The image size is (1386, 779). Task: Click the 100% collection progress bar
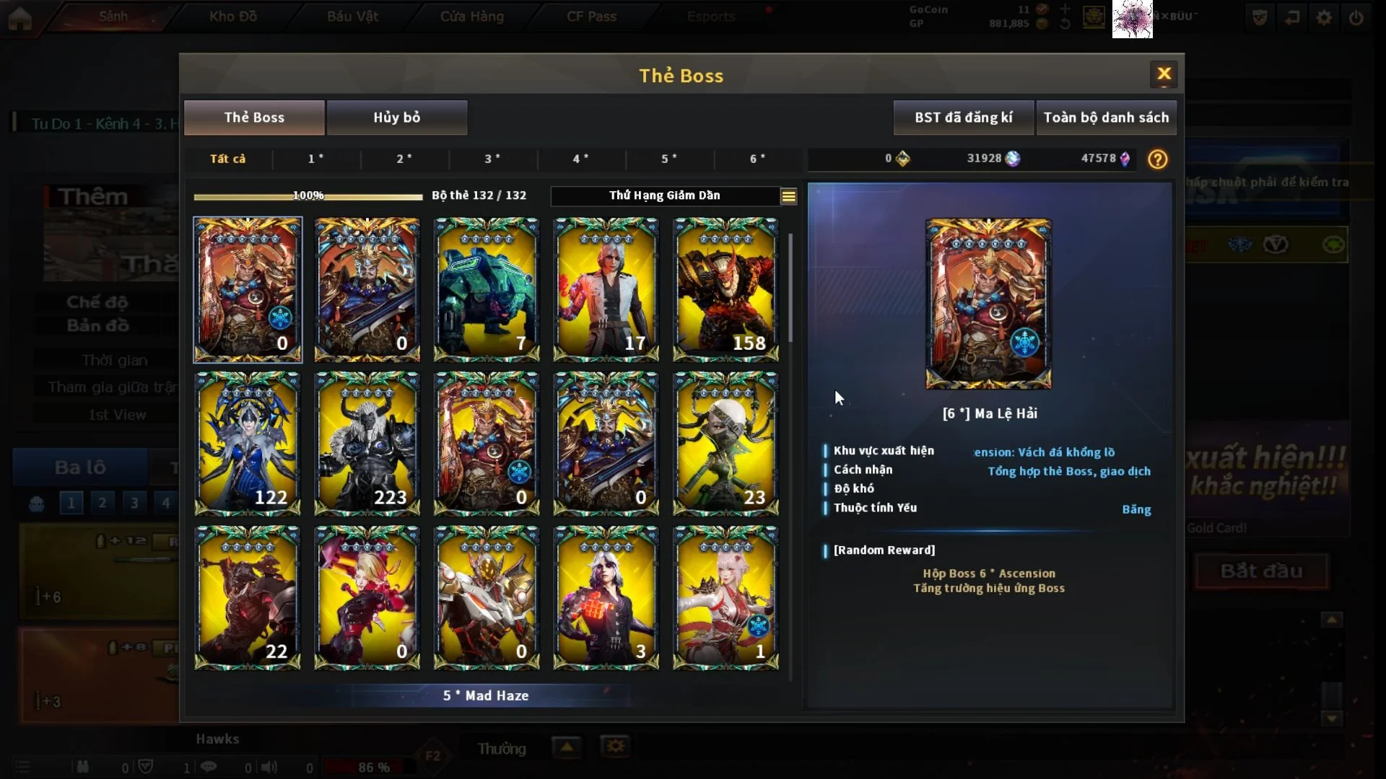(x=308, y=196)
